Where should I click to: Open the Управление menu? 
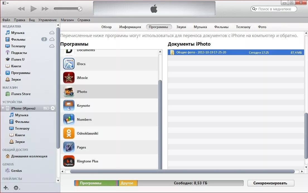[48, 20]
